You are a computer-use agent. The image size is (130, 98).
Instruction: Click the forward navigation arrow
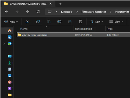[17, 12]
